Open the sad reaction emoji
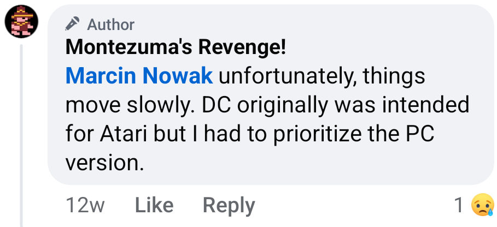497x227 pixels. (482, 205)
